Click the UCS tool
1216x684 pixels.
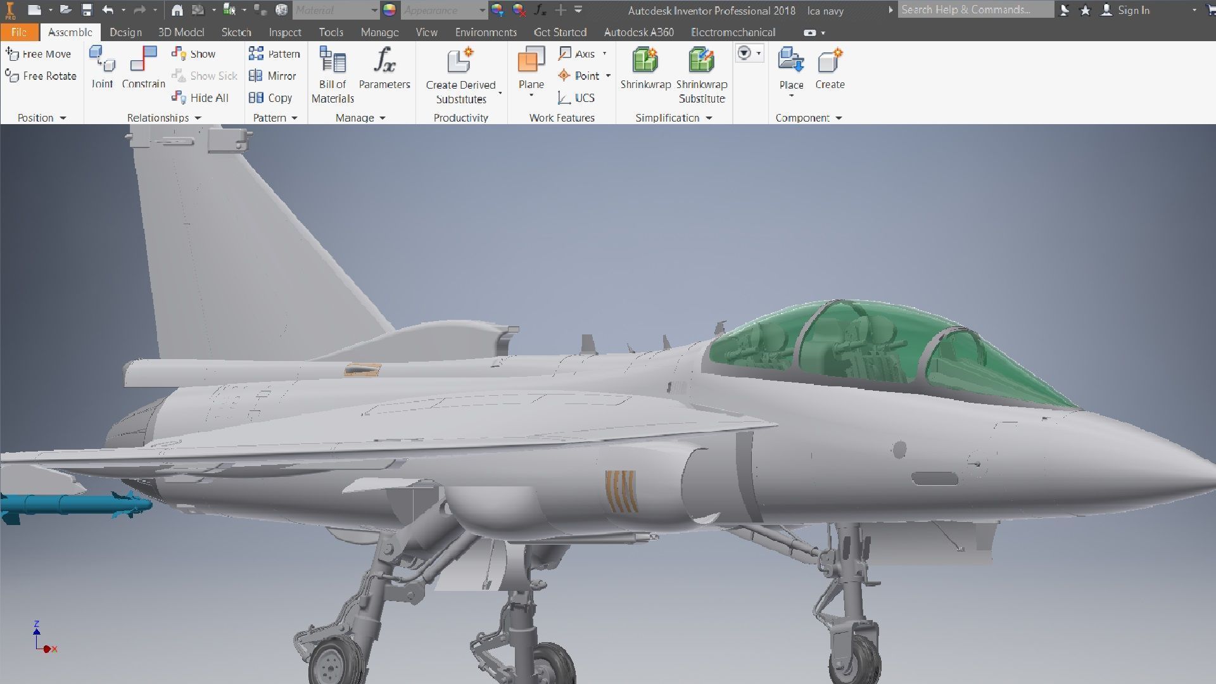point(576,98)
